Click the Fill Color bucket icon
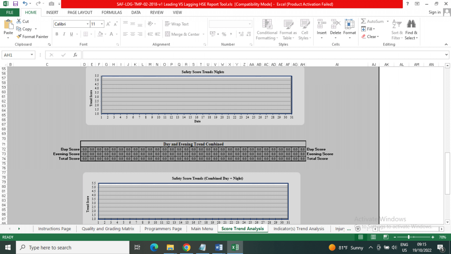The width and height of the screenshot is (451, 254). coord(100,34)
